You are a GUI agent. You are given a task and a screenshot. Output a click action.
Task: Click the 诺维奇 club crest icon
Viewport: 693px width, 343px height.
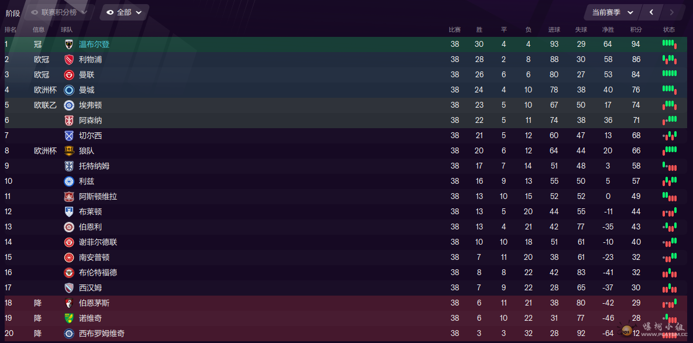[69, 318]
